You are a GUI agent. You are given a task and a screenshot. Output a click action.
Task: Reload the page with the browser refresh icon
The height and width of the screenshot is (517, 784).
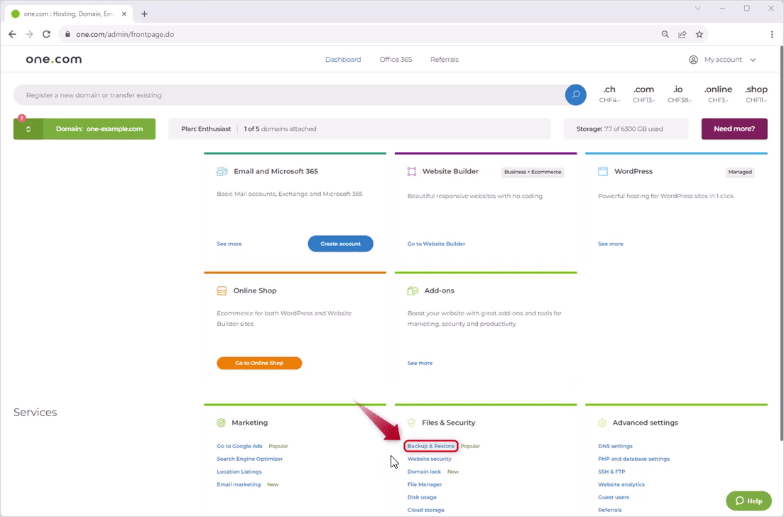pos(47,34)
